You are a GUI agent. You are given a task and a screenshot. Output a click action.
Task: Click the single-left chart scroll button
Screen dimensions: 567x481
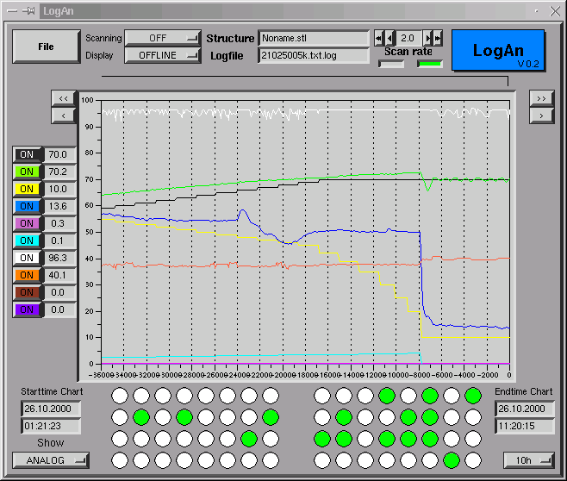coord(64,116)
